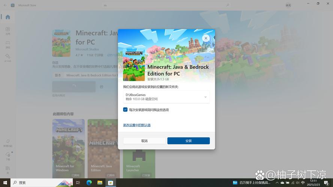
Task: Click the Minecraft box art in the dialog
Action: pos(134,65)
